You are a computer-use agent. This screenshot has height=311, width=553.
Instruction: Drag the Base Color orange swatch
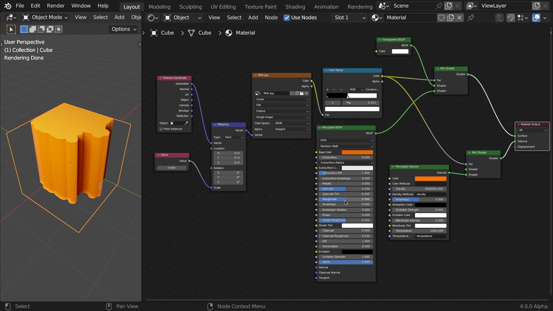point(357,152)
